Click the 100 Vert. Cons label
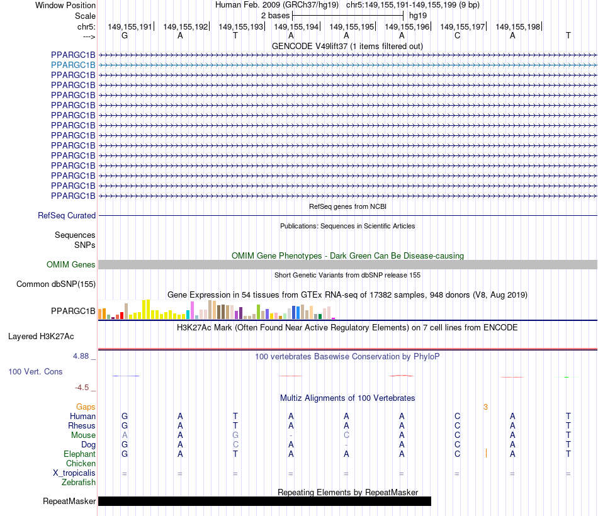This screenshot has width=598, height=516. click(35, 371)
